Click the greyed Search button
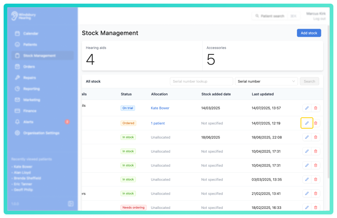Screen dimensions: 337x218 click(309, 81)
